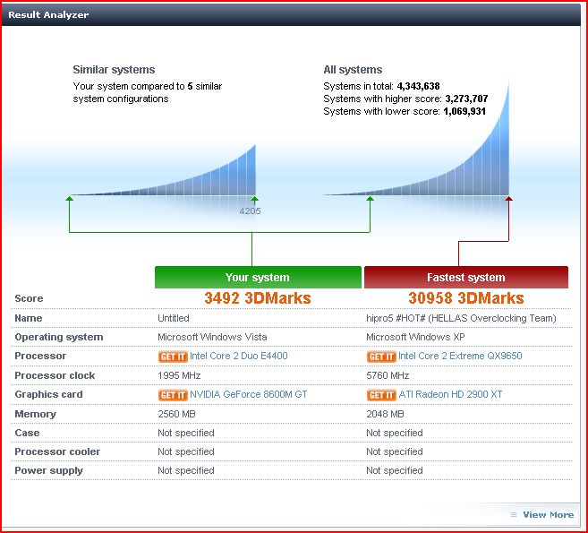Image resolution: width=588 pixels, height=533 pixels.
Task: Click the Similar systems heading
Action: click(114, 70)
